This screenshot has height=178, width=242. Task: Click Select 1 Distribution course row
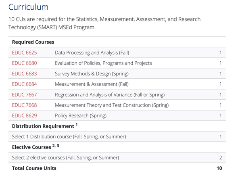tap(117, 136)
